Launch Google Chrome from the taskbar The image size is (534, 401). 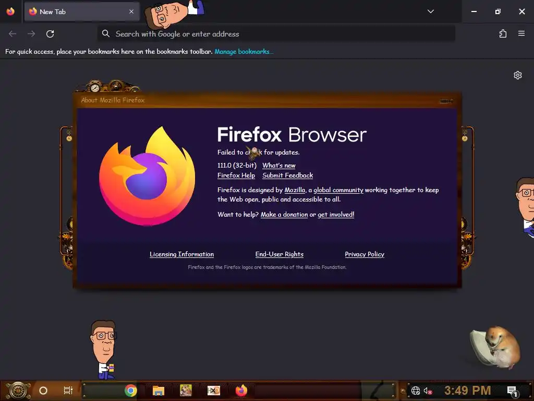[131, 391]
